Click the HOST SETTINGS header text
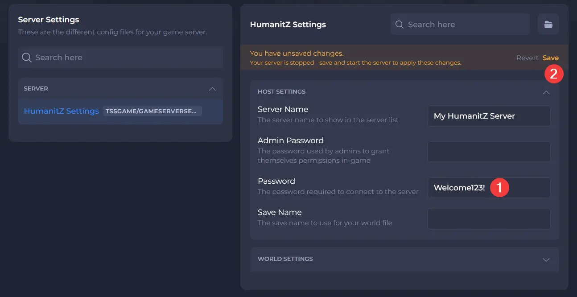 point(282,92)
